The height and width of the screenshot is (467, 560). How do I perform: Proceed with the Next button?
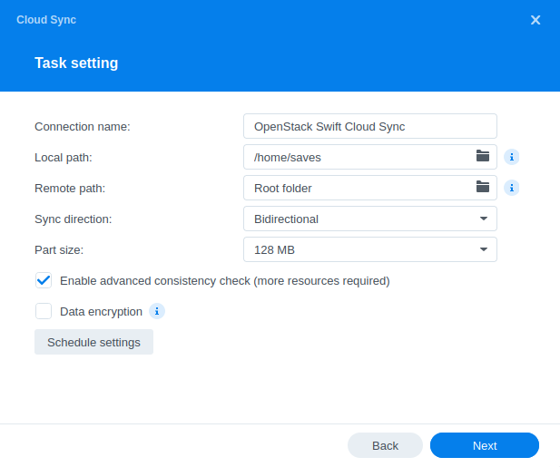tap(485, 445)
